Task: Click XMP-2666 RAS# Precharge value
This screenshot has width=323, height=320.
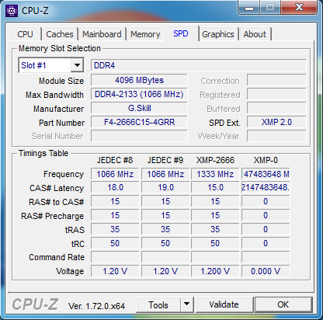Action: click(x=215, y=215)
